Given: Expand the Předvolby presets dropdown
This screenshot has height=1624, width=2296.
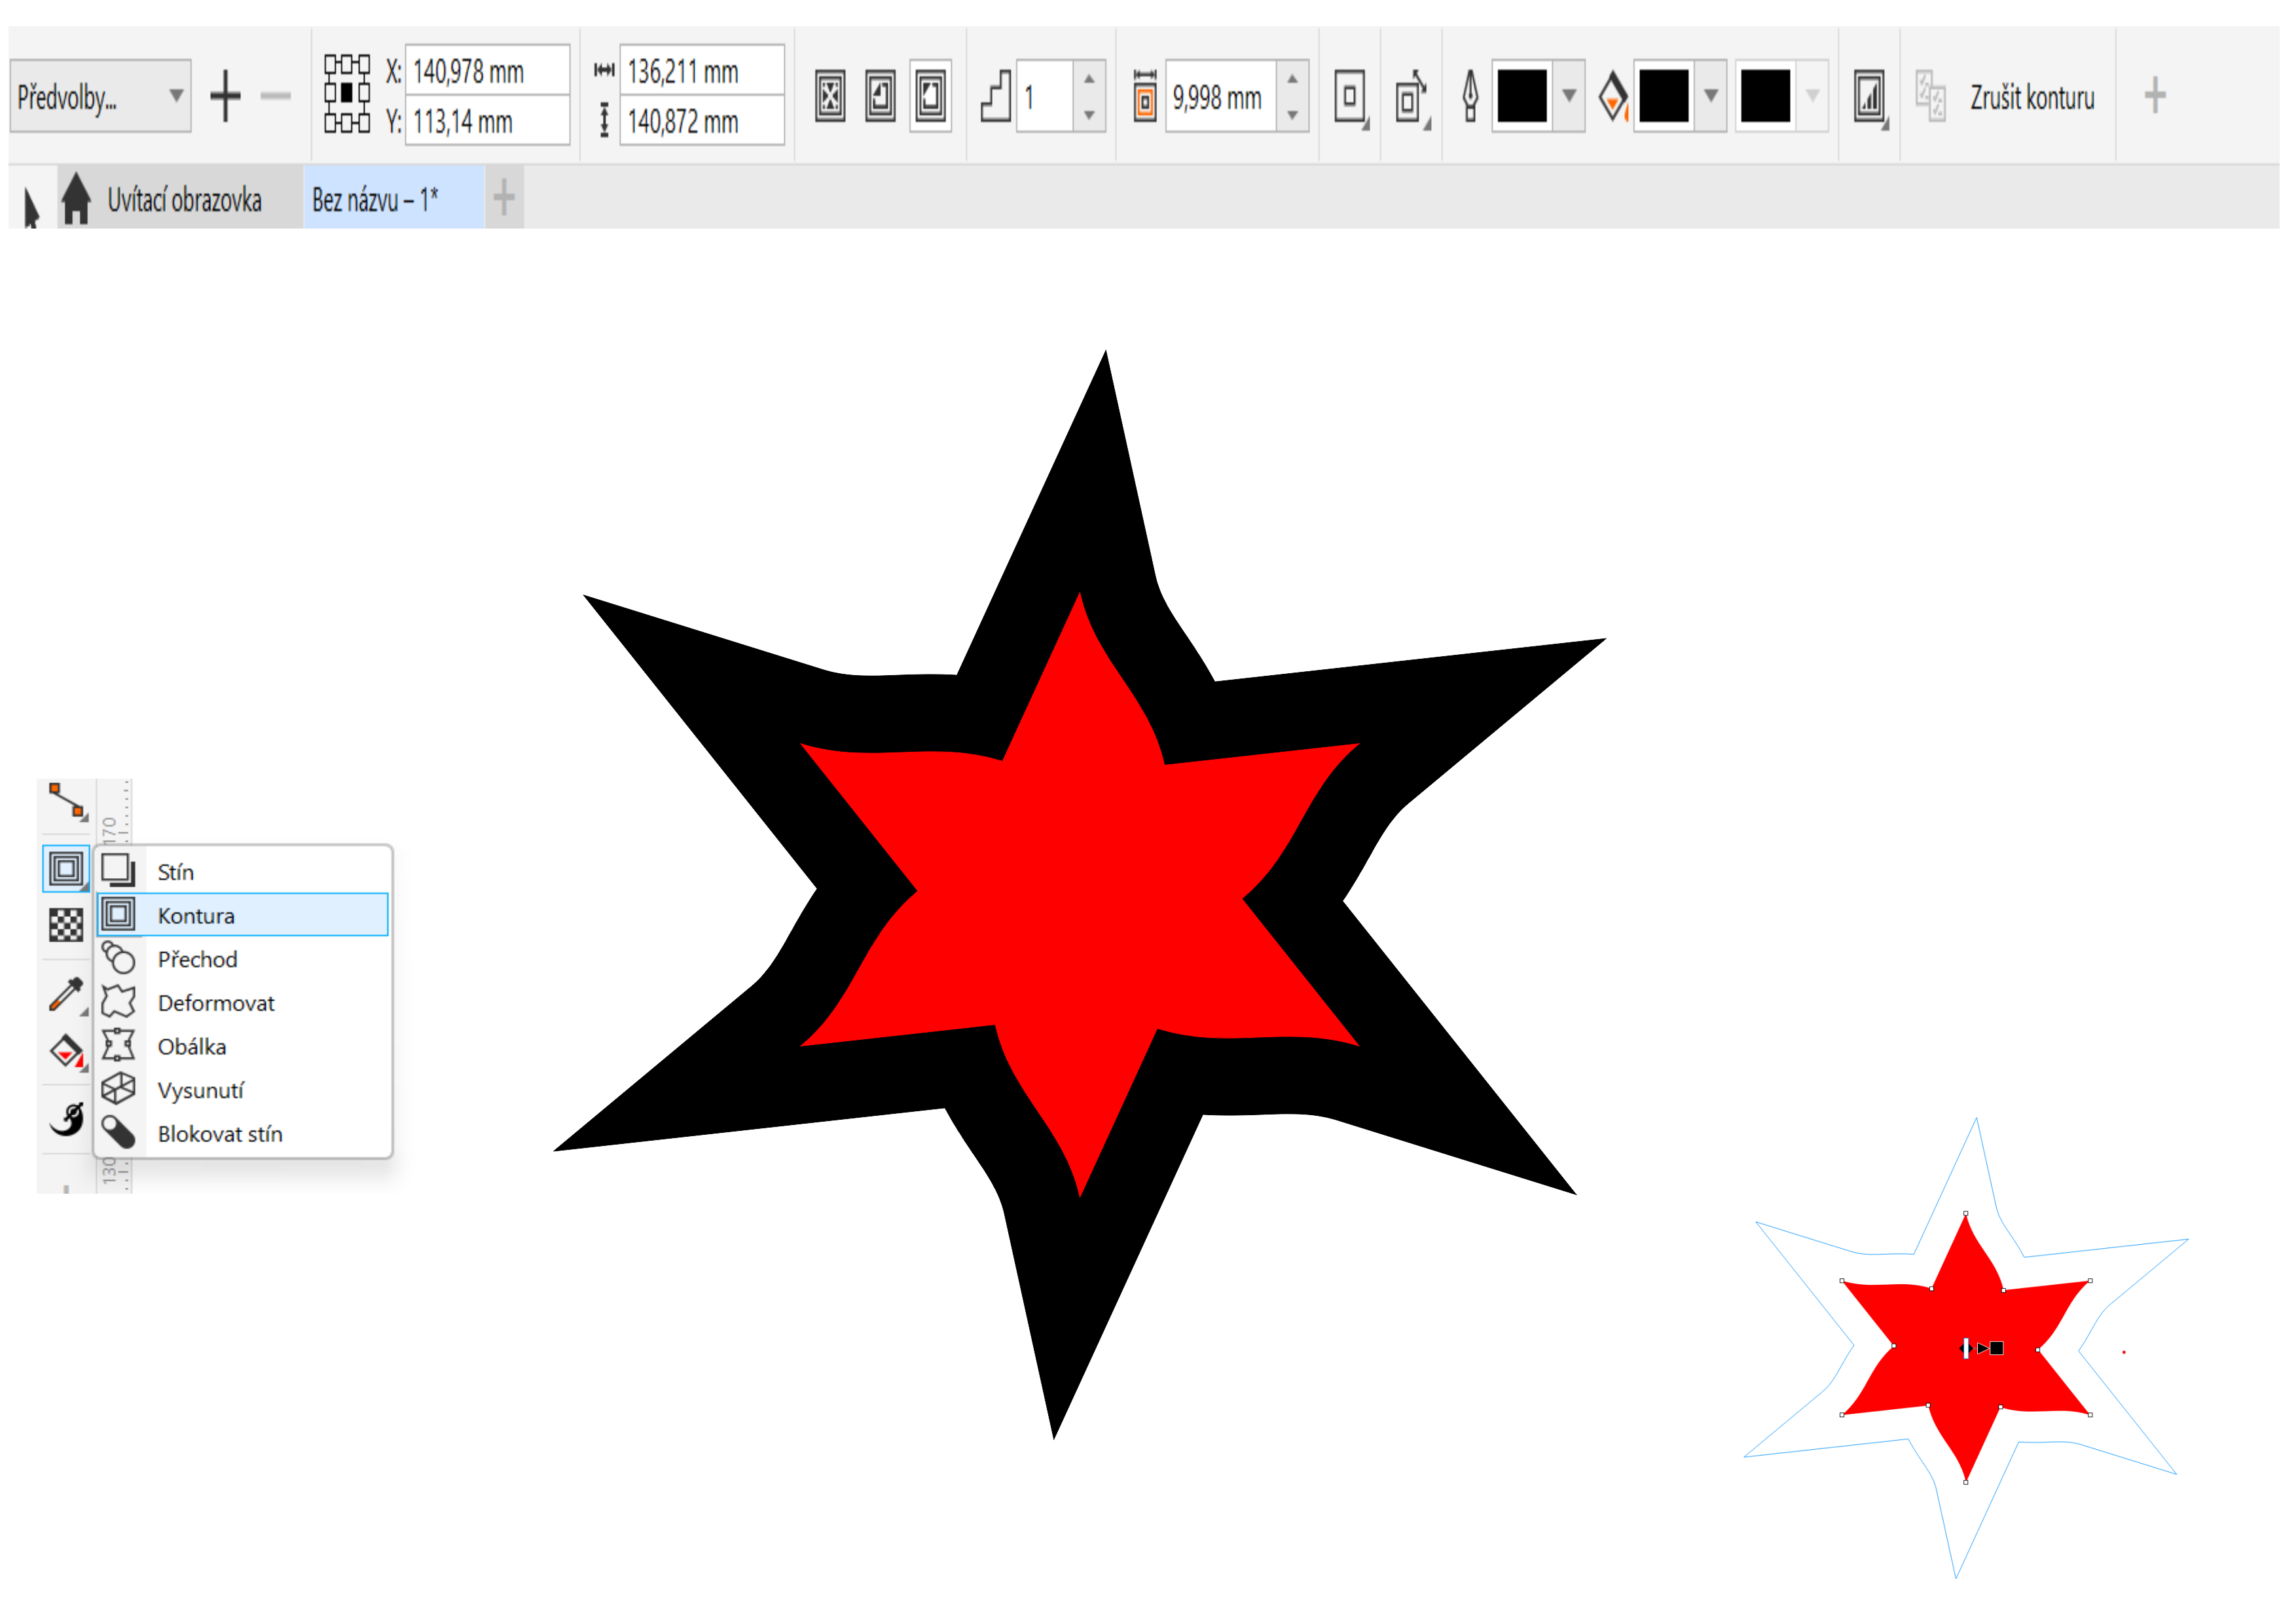Looking at the screenshot, I should click(176, 96).
